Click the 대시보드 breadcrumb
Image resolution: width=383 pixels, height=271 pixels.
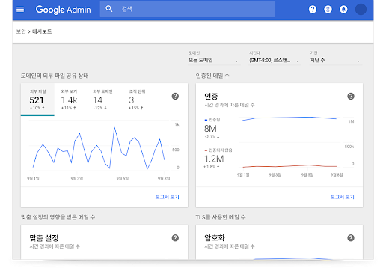pyautogui.click(x=42, y=31)
